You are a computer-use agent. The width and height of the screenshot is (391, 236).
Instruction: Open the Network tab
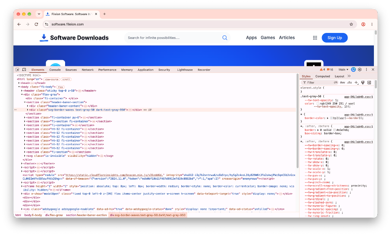(88, 70)
